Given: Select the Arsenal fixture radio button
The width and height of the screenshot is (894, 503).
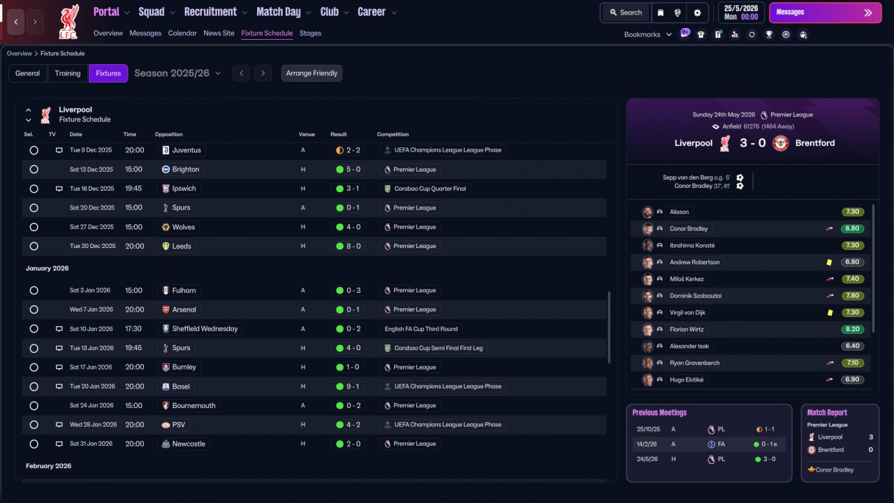Looking at the screenshot, I should pyautogui.click(x=34, y=309).
